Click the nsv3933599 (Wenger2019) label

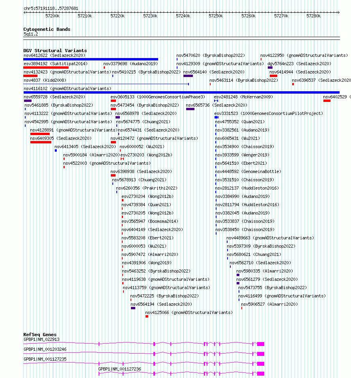click(x=242, y=155)
